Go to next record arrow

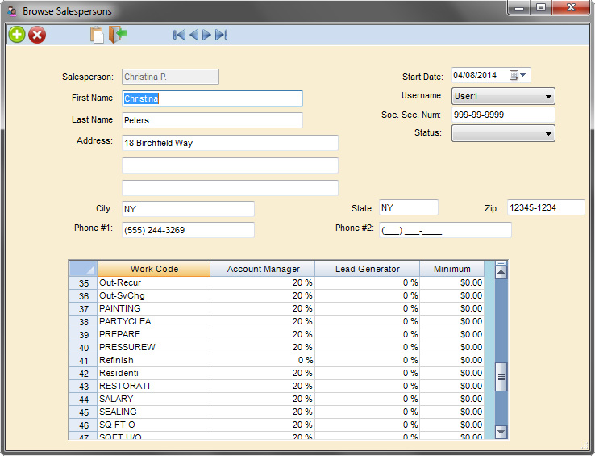point(206,35)
